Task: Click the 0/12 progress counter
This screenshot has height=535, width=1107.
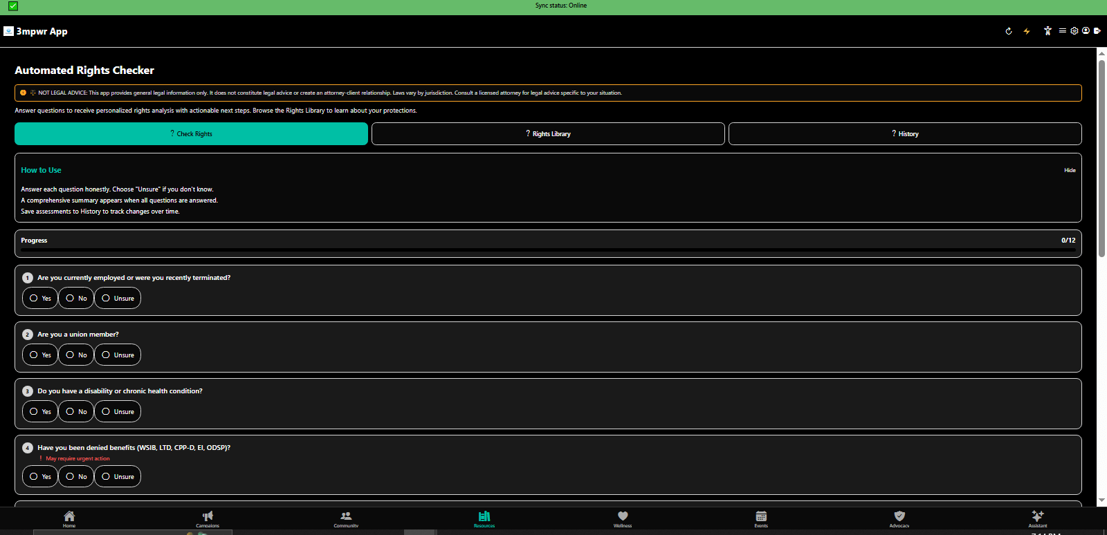Action: click(1068, 241)
